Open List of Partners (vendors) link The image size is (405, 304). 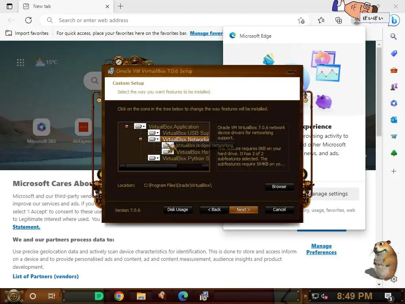point(45,276)
